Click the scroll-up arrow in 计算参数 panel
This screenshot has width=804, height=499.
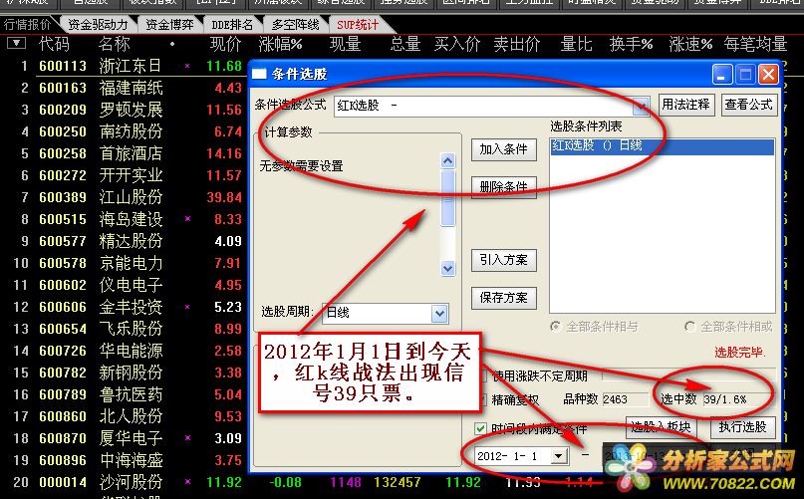coord(447,161)
